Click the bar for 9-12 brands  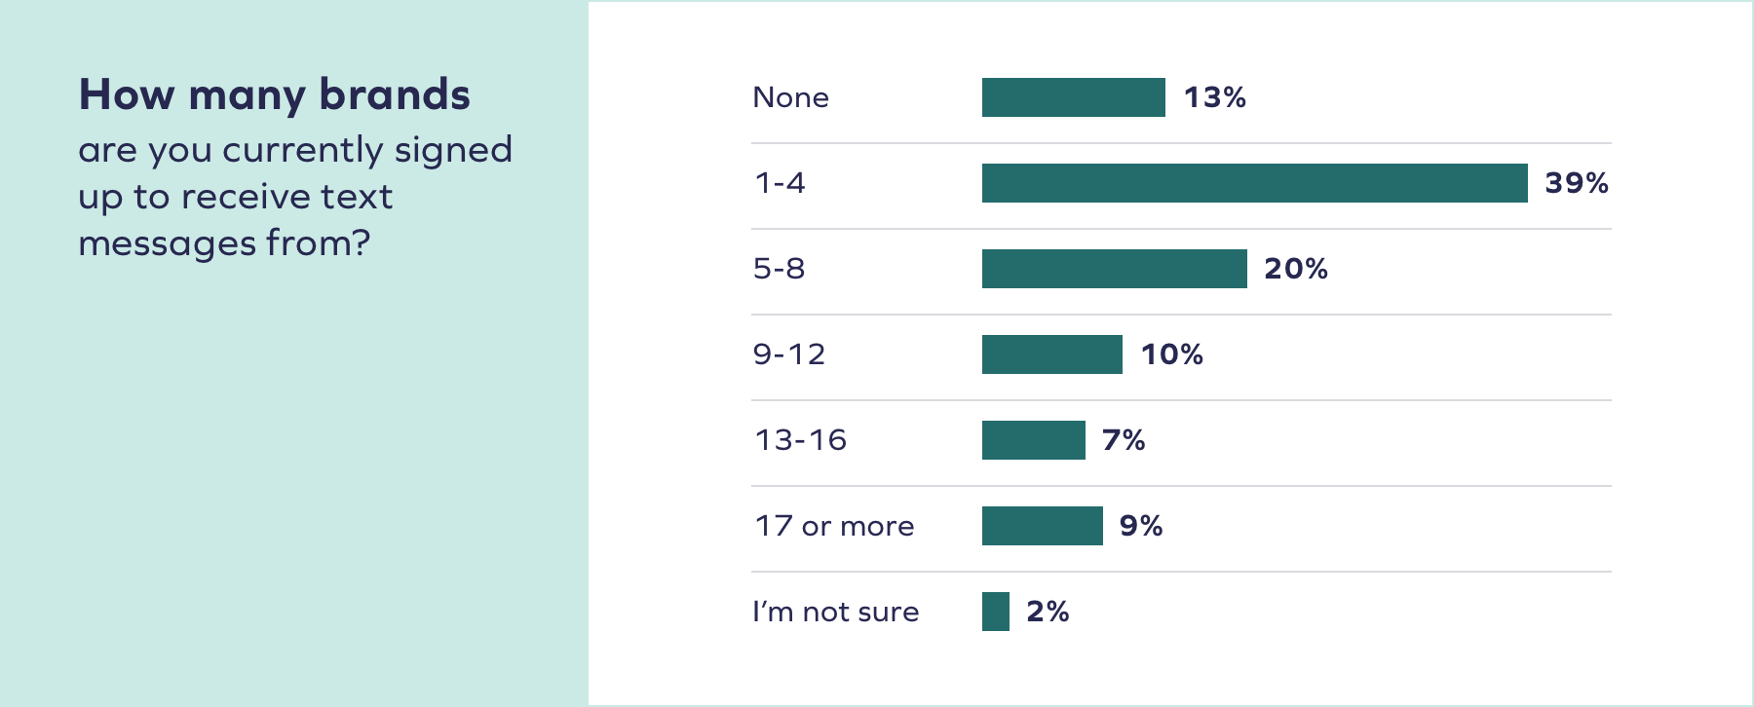point(1051,354)
